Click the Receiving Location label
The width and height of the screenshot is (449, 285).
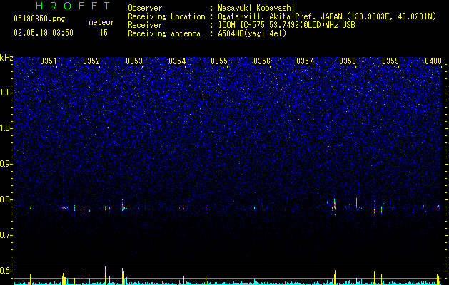pyautogui.click(x=166, y=17)
